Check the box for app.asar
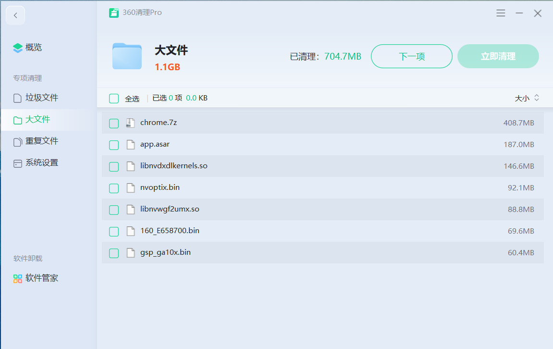This screenshot has width=553, height=349. [114, 145]
